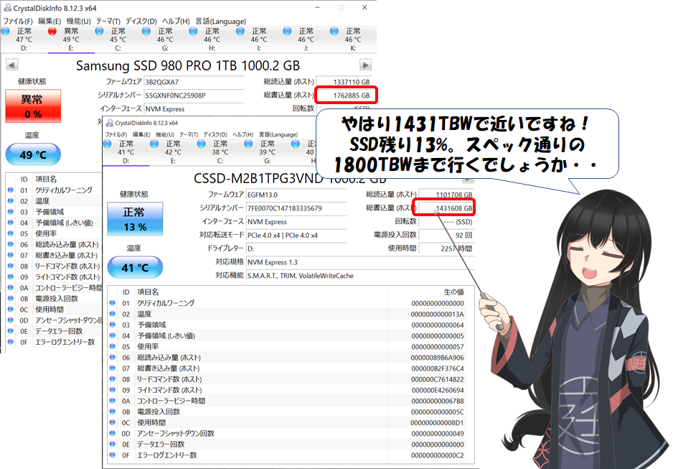Click Samsung firmware field 3B2QGXA7

click(194, 82)
